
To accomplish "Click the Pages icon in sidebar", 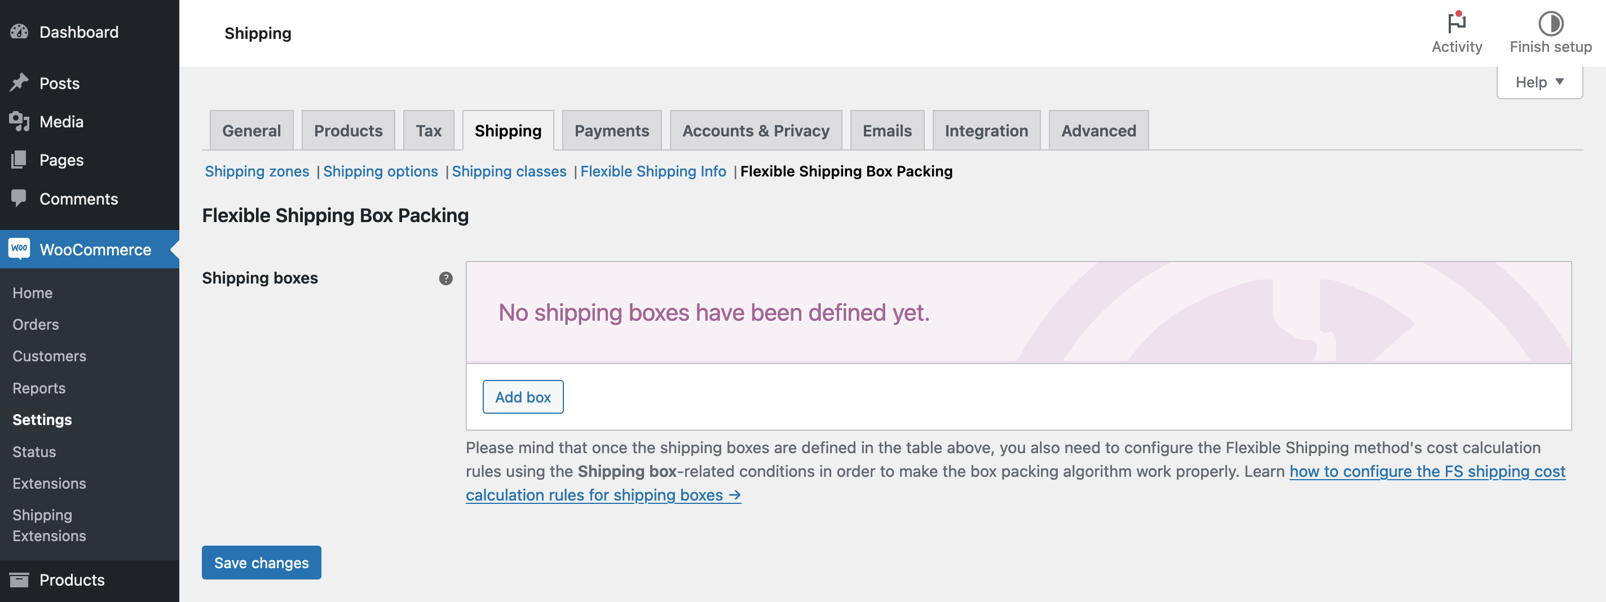I will click(x=19, y=160).
